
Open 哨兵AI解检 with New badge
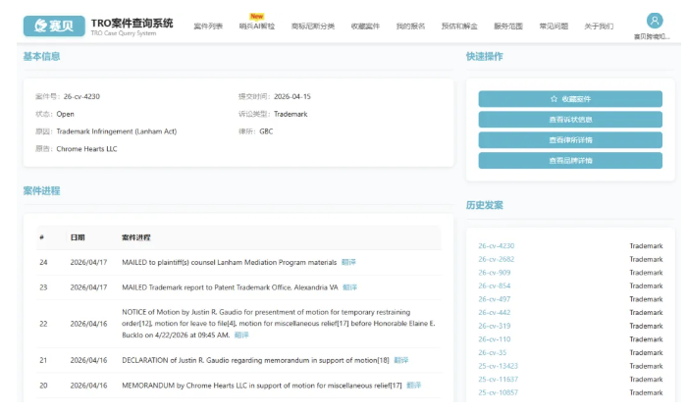tap(257, 26)
